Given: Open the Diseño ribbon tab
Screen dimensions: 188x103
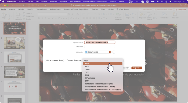Looking at the screenshot, I should coord(30,9).
